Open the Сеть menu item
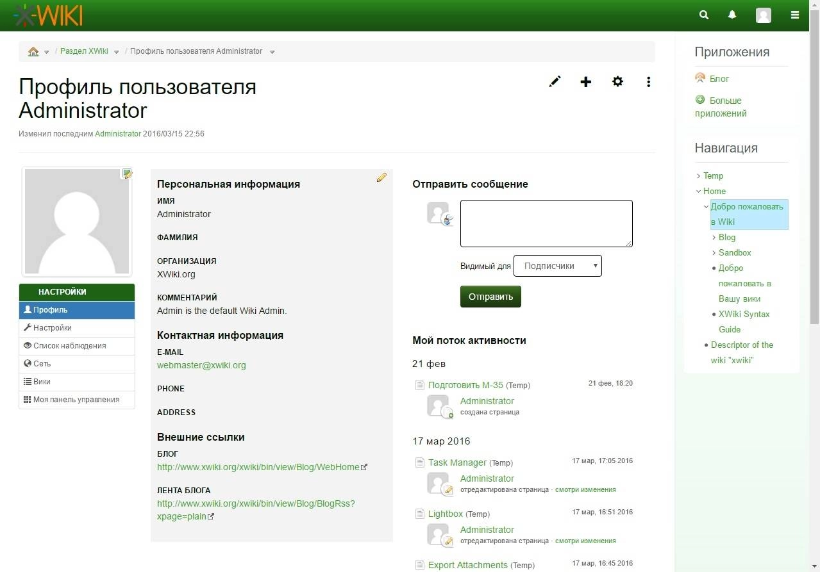 coord(77,364)
